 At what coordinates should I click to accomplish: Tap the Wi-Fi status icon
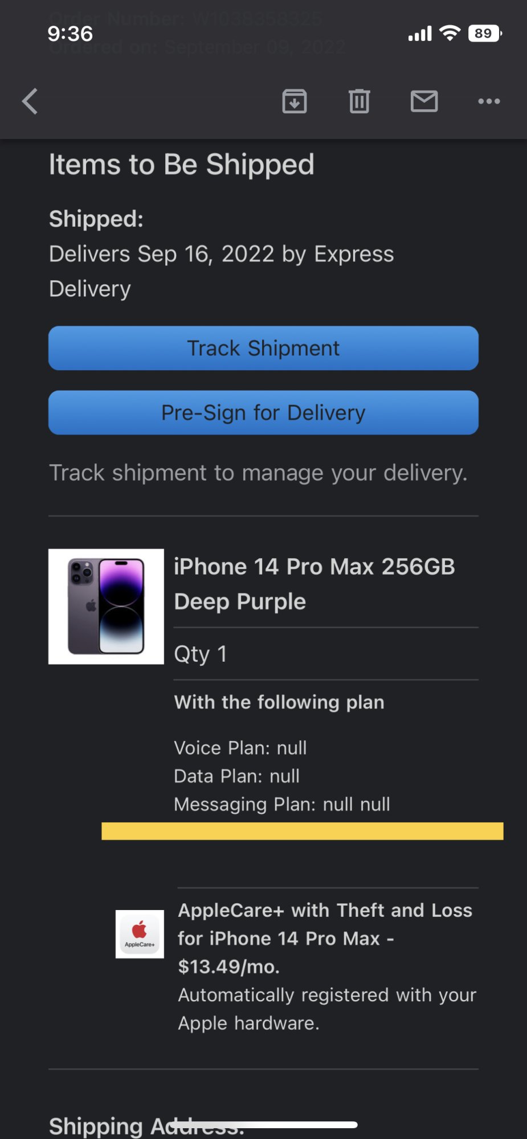pos(450,34)
